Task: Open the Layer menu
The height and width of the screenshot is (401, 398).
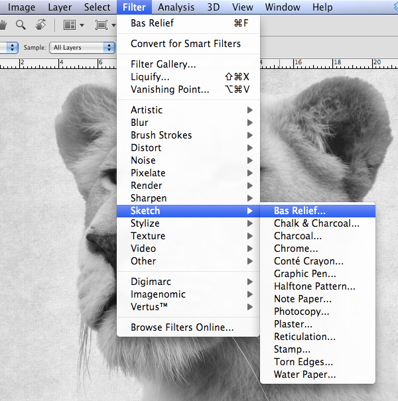Action: pyautogui.click(x=60, y=7)
